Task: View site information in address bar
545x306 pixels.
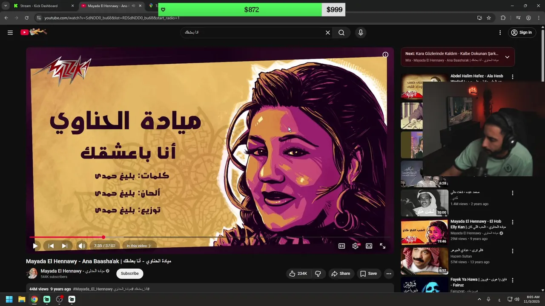Action: (x=39, y=18)
